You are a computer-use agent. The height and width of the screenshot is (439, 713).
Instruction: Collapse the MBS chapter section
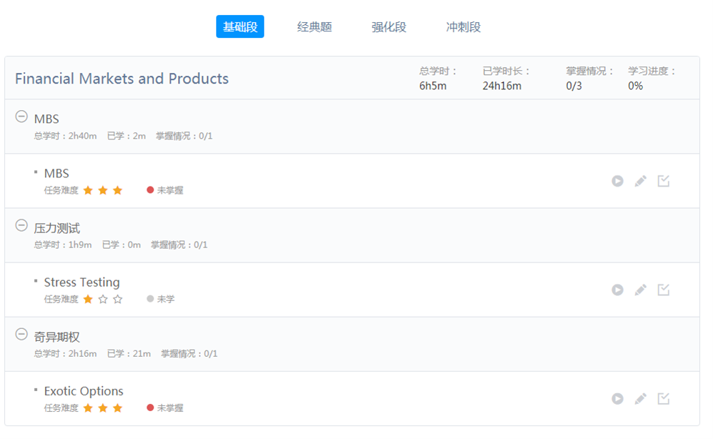(x=21, y=117)
